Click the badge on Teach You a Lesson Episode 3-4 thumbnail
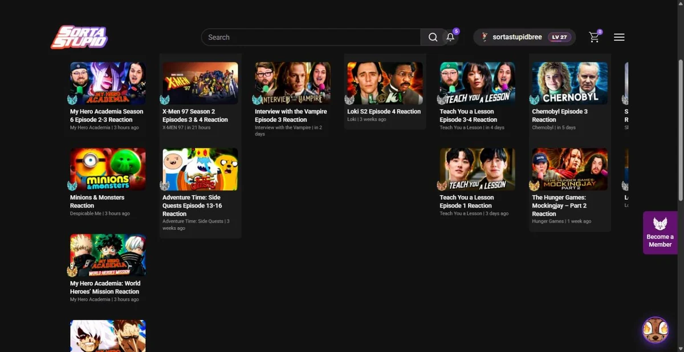Image resolution: width=684 pixels, height=352 pixels. pos(442,100)
